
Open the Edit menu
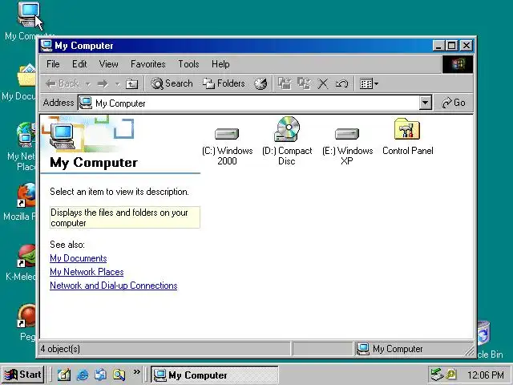(x=79, y=64)
